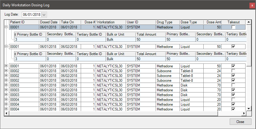Click scroll right arrow on horizontal scrollbar
256x129 pixels.
pyautogui.click(x=244, y=113)
